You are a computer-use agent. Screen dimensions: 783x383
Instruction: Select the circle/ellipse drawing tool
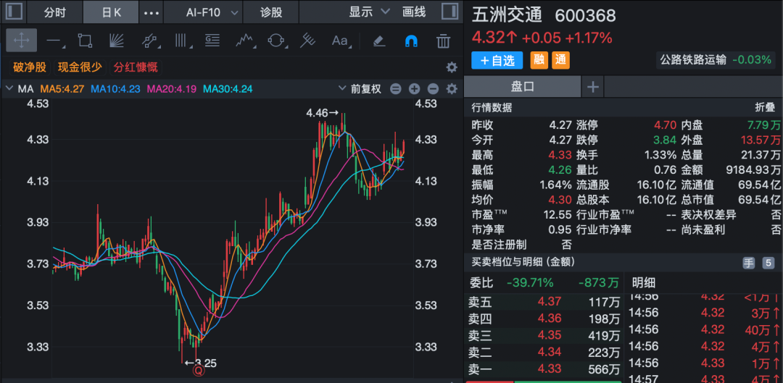point(276,41)
